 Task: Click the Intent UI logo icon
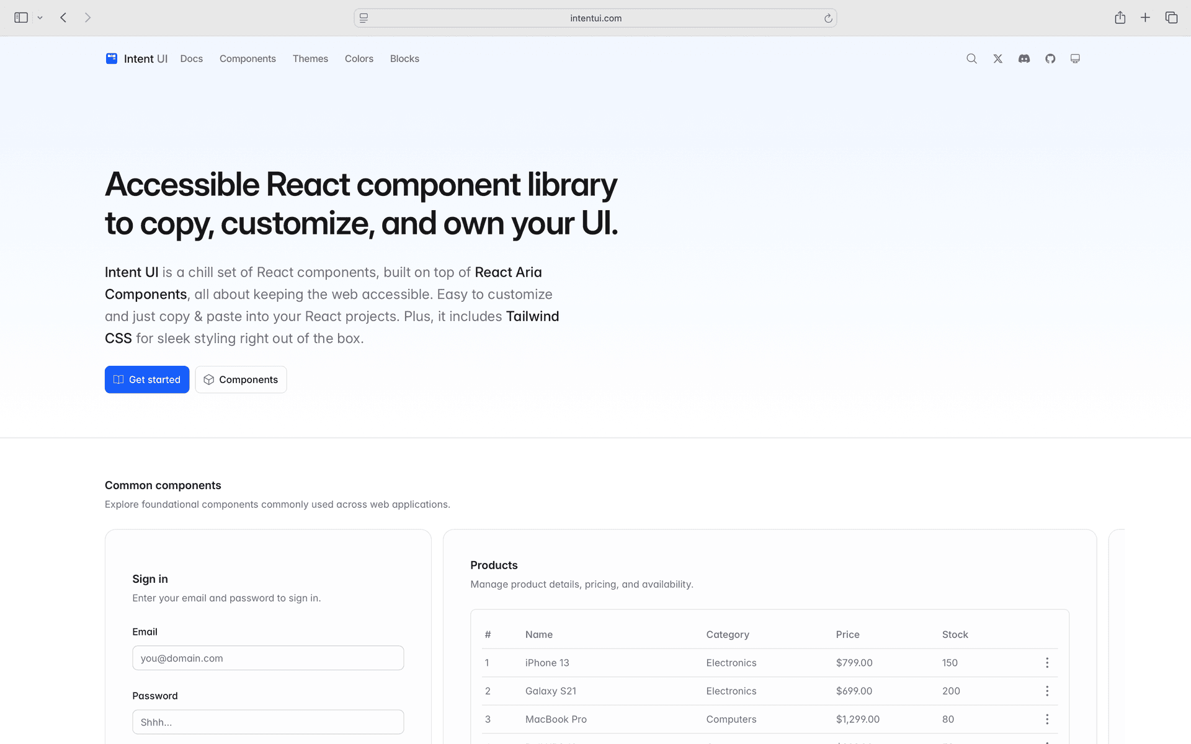(x=112, y=58)
